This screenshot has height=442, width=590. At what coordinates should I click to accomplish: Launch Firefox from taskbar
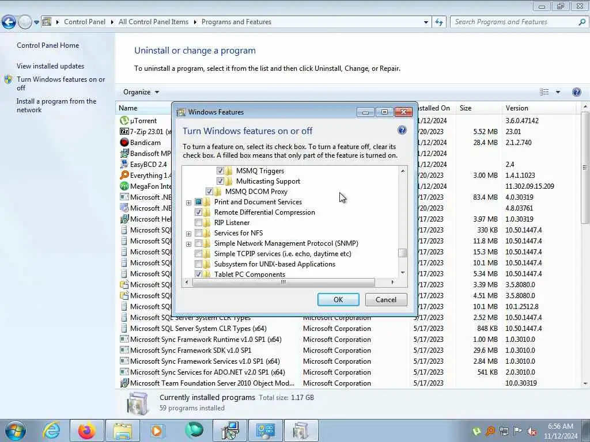(86, 430)
